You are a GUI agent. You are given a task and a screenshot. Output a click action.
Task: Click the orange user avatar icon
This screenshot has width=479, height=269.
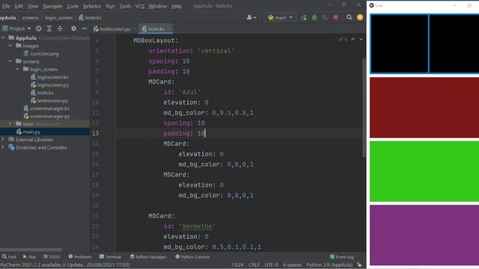[x=360, y=17]
